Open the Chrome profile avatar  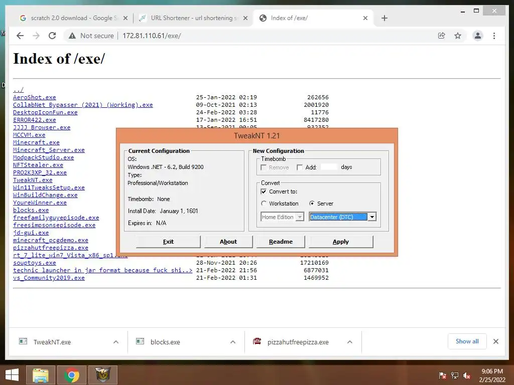tap(478, 36)
